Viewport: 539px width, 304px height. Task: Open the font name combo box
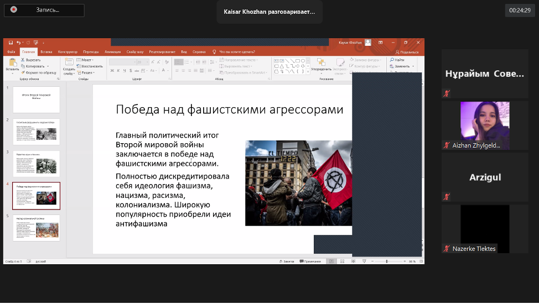click(122, 62)
